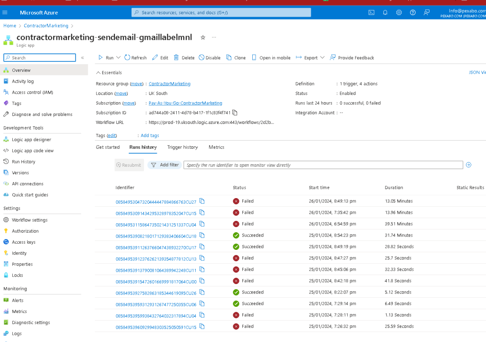The width and height of the screenshot is (486, 342).
Task: Click the Start time column header
Action: (319, 188)
